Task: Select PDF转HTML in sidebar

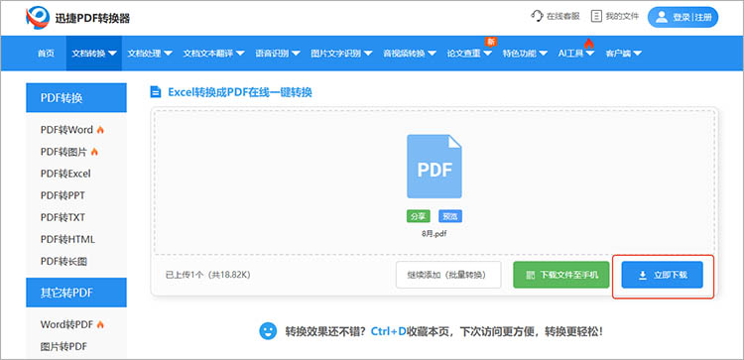Action: click(67, 240)
